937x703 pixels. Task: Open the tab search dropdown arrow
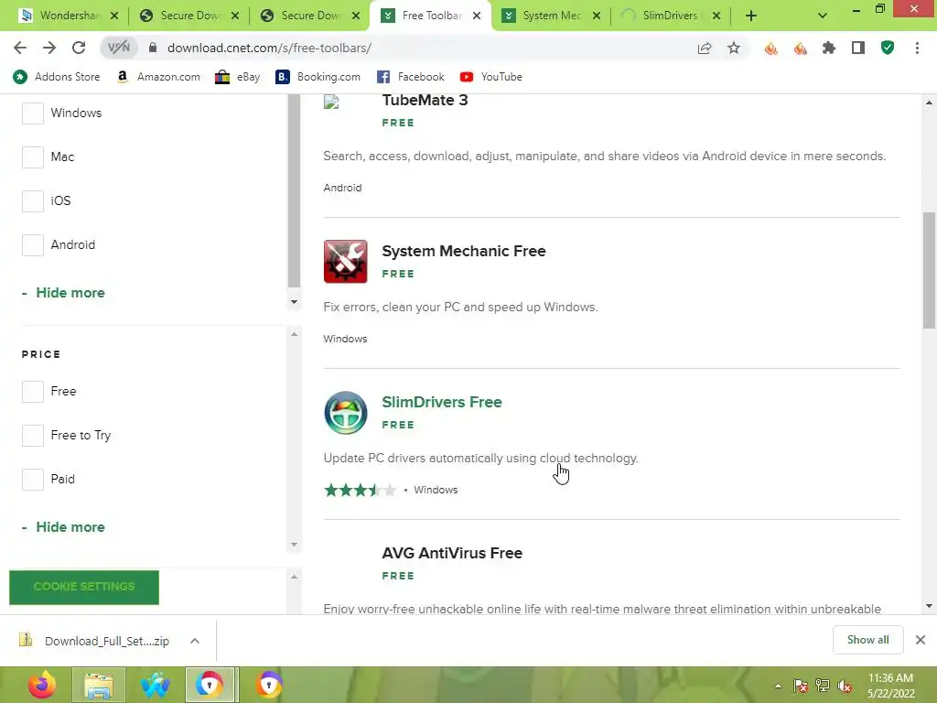pyautogui.click(x=823, y=16)
